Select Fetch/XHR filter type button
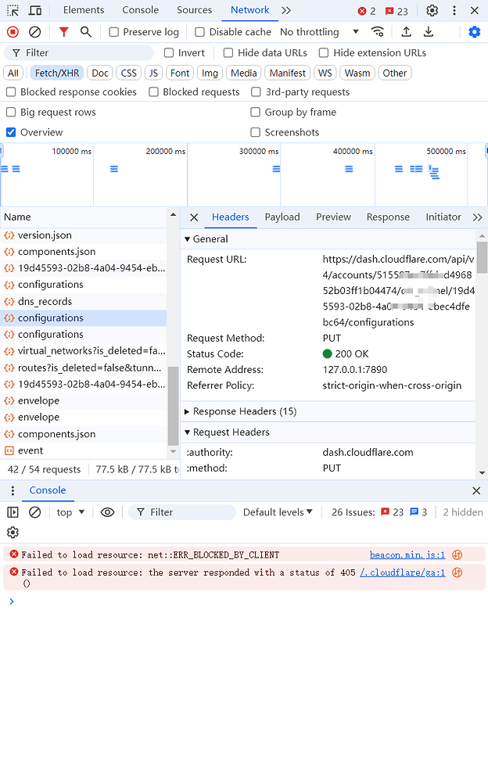The width and height of the screenshot is (488, 782). coord(57,74)
